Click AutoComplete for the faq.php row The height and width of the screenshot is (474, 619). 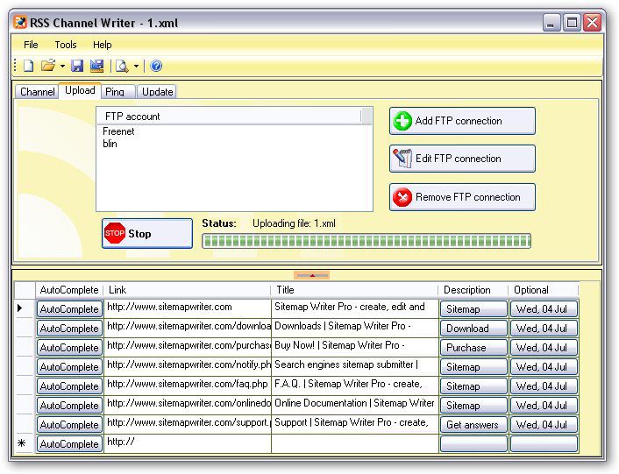click(x=69, y=386)
